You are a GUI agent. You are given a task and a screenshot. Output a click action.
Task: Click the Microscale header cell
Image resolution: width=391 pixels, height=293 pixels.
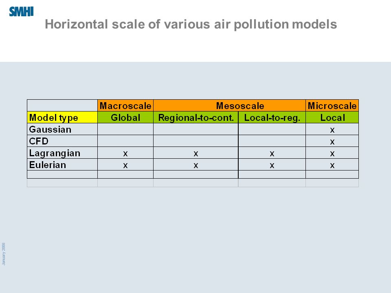click(332, 105)
